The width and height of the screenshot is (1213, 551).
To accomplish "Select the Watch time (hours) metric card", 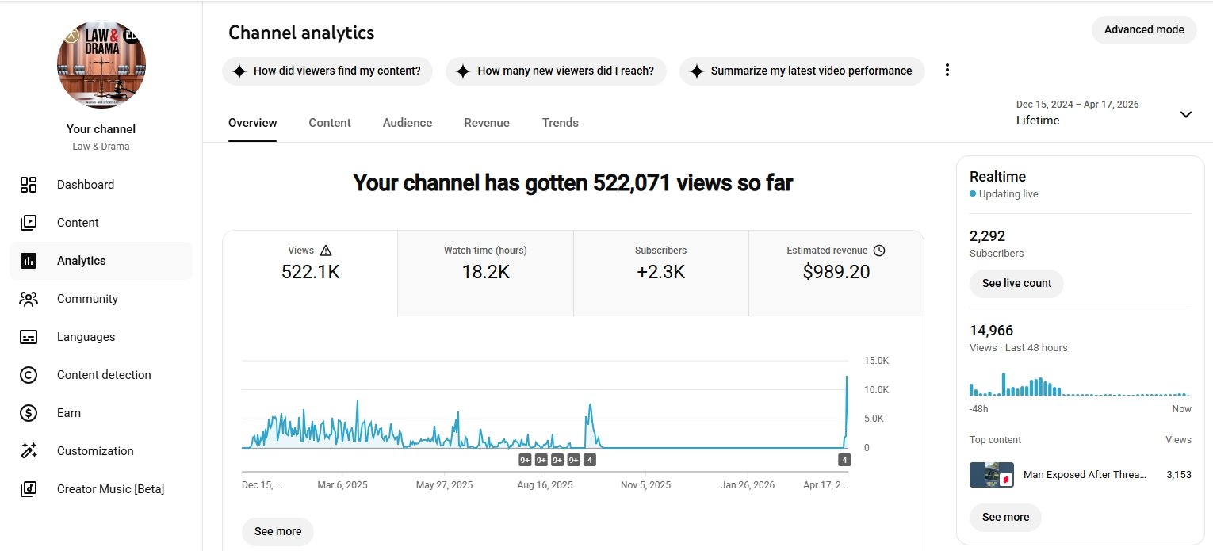I will [485, 273].
